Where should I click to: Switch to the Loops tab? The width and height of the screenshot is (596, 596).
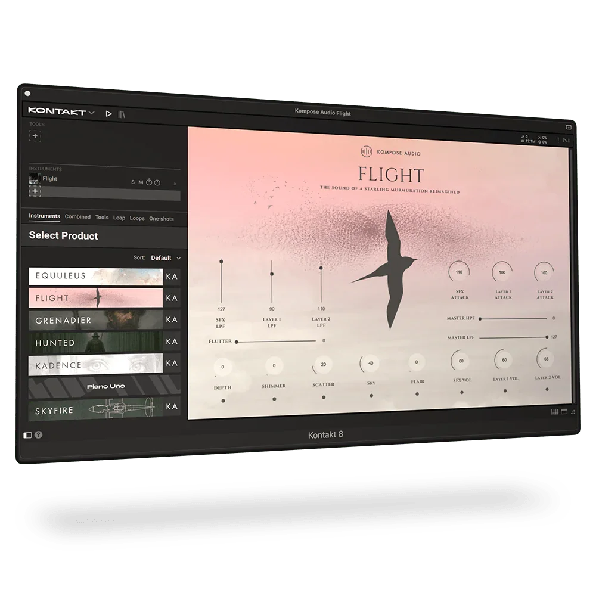[x=137, y=218]
